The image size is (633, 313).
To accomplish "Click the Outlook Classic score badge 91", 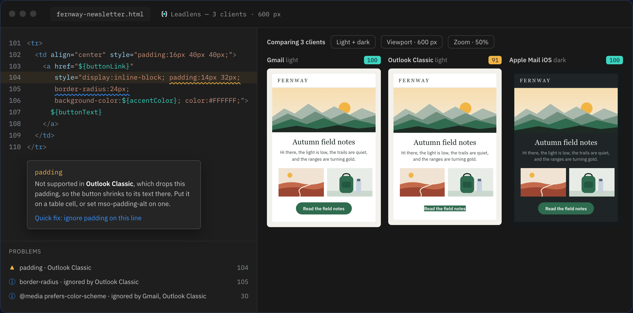I will (x=495, y=60).
